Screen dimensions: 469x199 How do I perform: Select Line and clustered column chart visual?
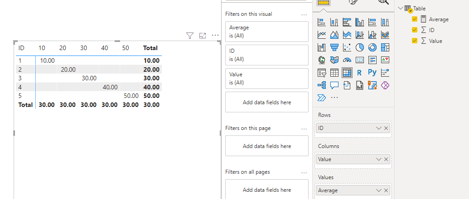click(372, 35)
